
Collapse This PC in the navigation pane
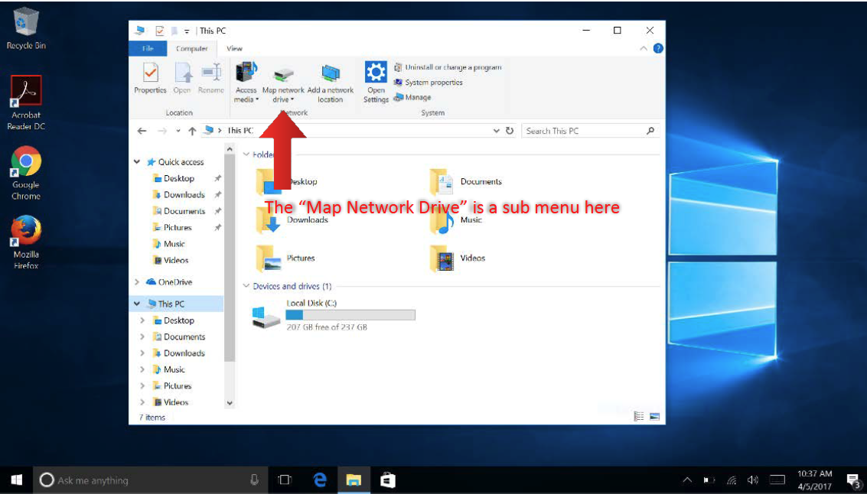tap(136, 304)
